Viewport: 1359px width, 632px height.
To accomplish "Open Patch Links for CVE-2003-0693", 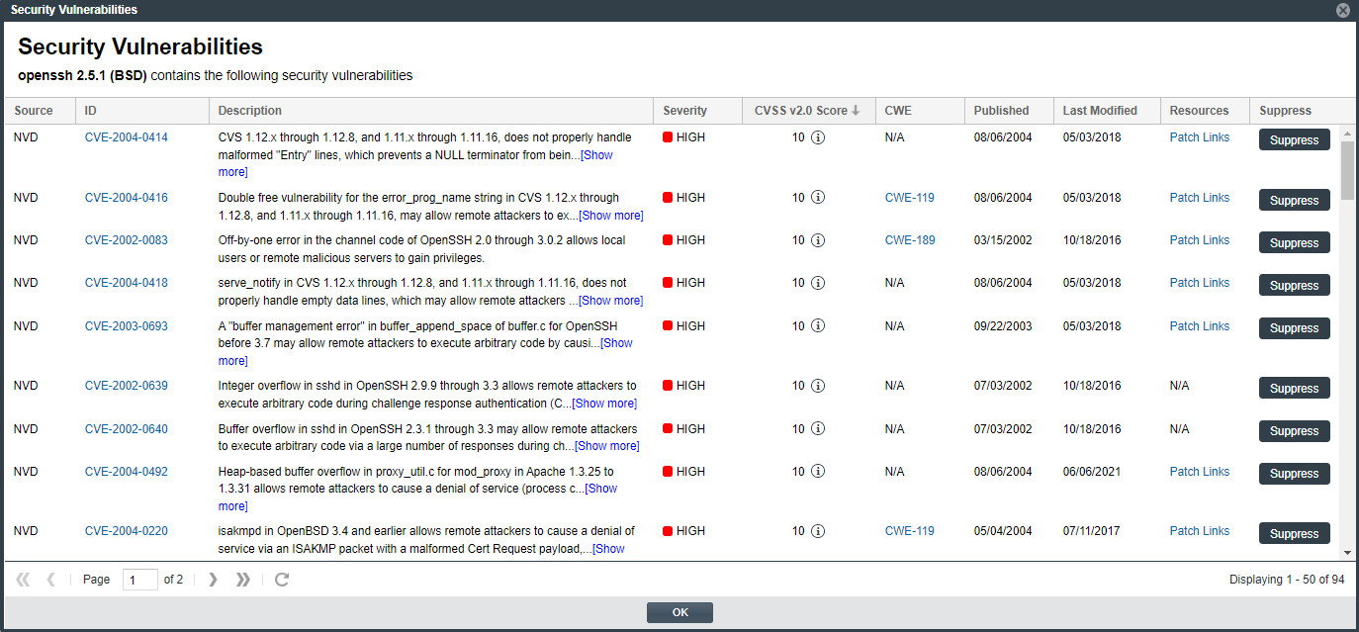I will coord(1200,326).
